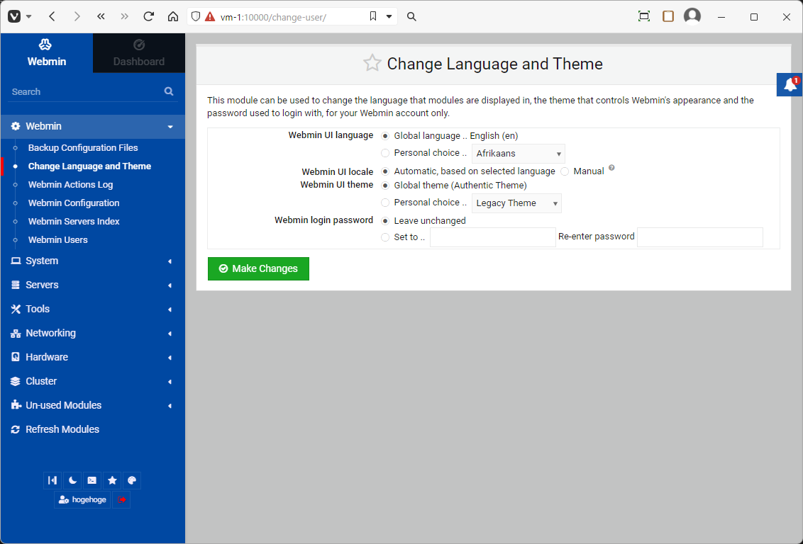Viewport: 803px width, 544px height.
Task: Select Personal choice theme radio
Action: [385, 203]
